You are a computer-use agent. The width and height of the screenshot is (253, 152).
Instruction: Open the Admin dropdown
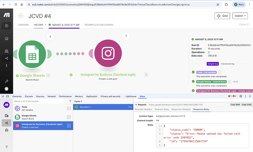pos(240,16)
